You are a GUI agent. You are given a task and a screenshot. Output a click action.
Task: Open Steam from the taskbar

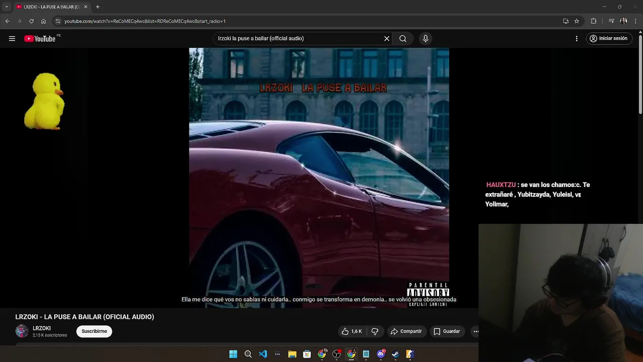395,354
